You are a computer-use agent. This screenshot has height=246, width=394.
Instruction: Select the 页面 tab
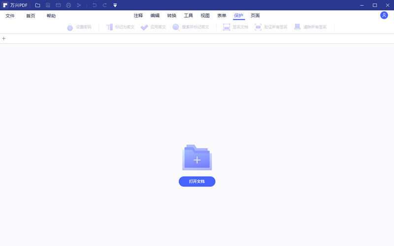click(255, 16)
